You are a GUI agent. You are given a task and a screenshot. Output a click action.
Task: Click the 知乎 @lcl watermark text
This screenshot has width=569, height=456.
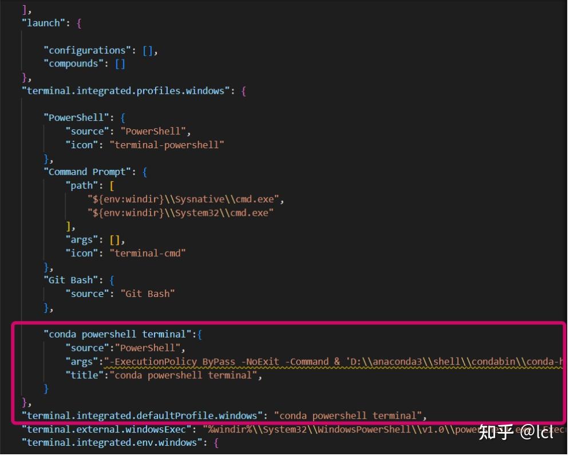[x=515, y=432]
